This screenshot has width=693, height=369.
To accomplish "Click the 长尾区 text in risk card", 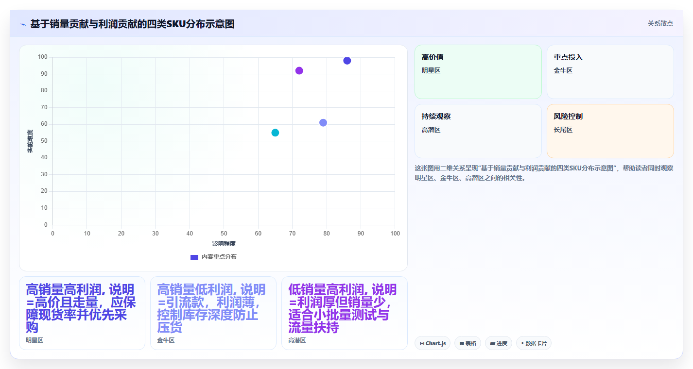I will (563, 130).
